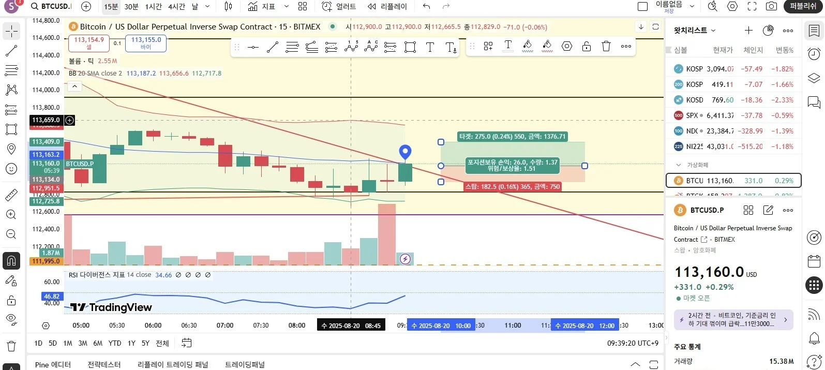
Task: Open the calendar panel in right sidebar
Action: (x=814, y=261)
